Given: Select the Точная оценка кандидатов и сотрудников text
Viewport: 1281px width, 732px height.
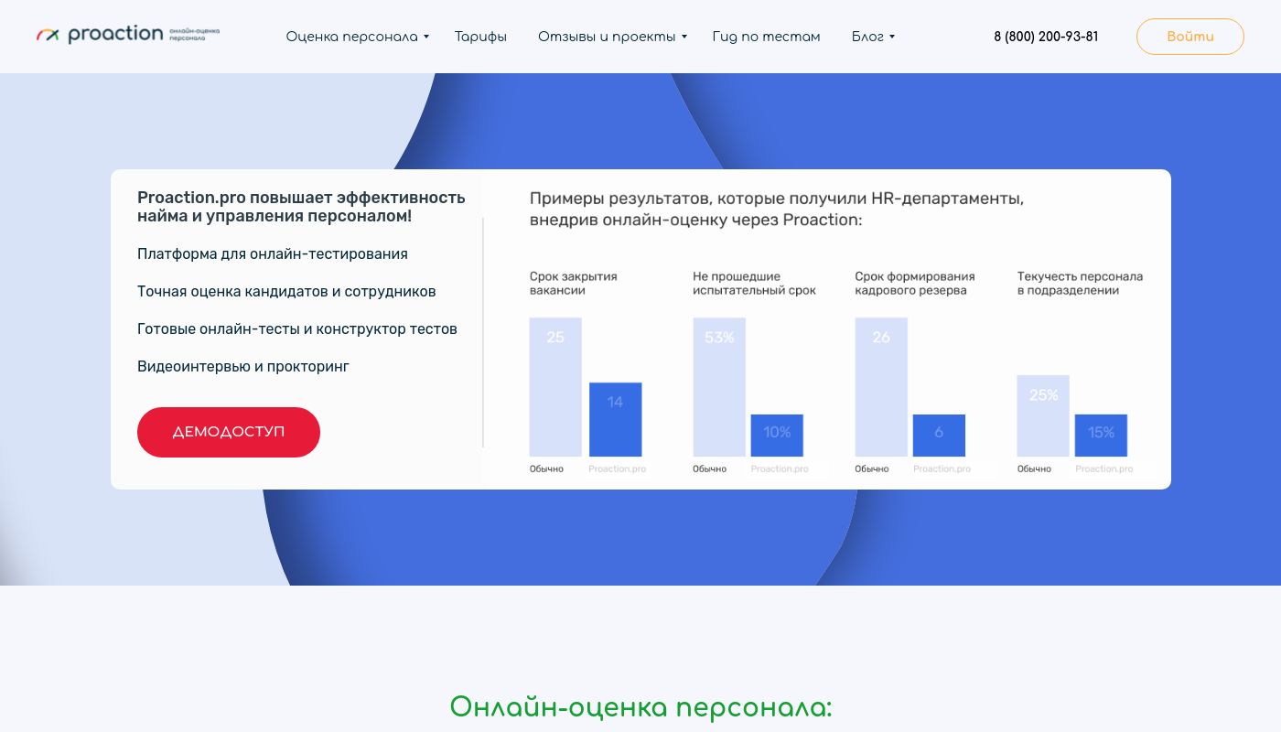Looking at the screenshot, I should (x=286, y=291).
